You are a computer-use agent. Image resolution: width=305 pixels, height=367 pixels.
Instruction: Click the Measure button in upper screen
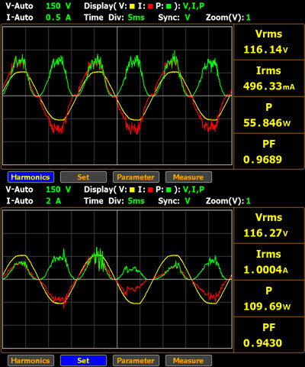(188, 177)
